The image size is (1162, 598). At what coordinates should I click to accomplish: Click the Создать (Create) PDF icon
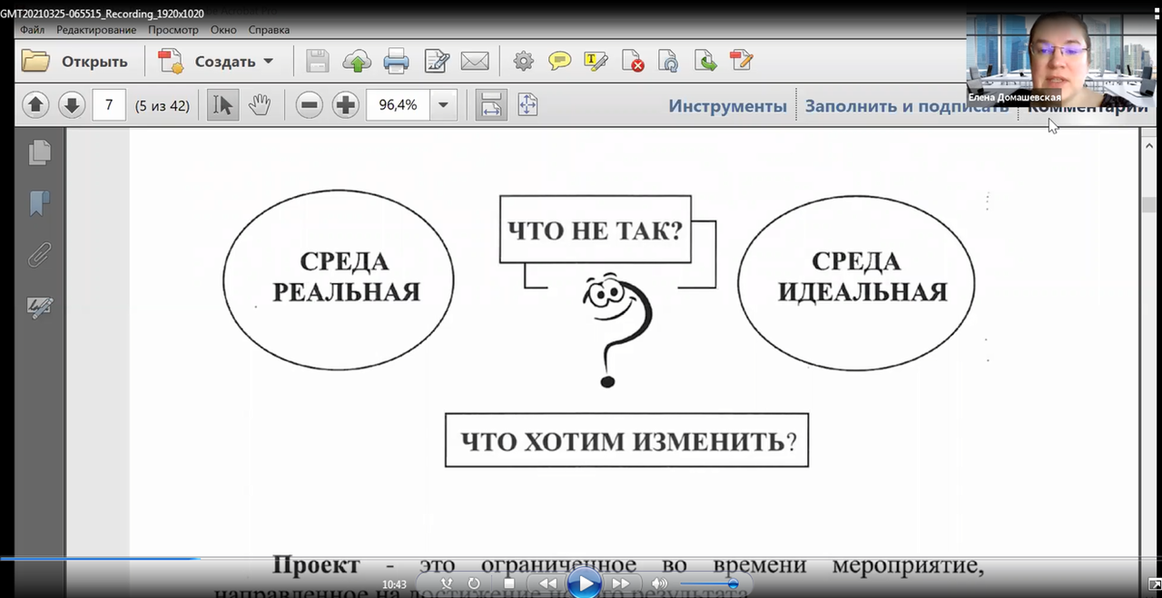[171, 62]
